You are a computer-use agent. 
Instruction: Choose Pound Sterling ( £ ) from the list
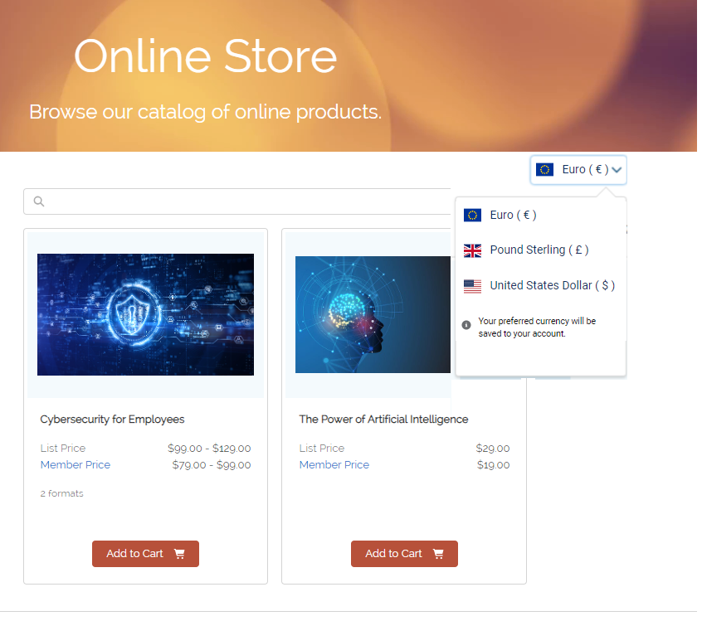coord(539,250)
